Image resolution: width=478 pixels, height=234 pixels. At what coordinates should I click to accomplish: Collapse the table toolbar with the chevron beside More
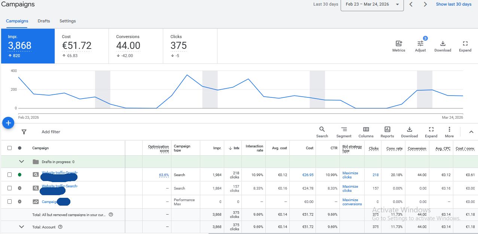pos(471,132)
